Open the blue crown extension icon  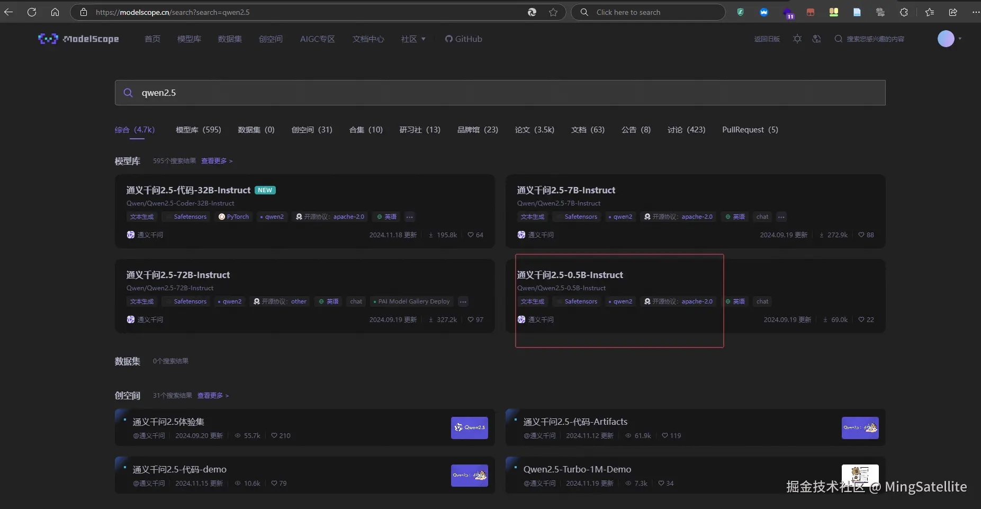tap(764, 12)
